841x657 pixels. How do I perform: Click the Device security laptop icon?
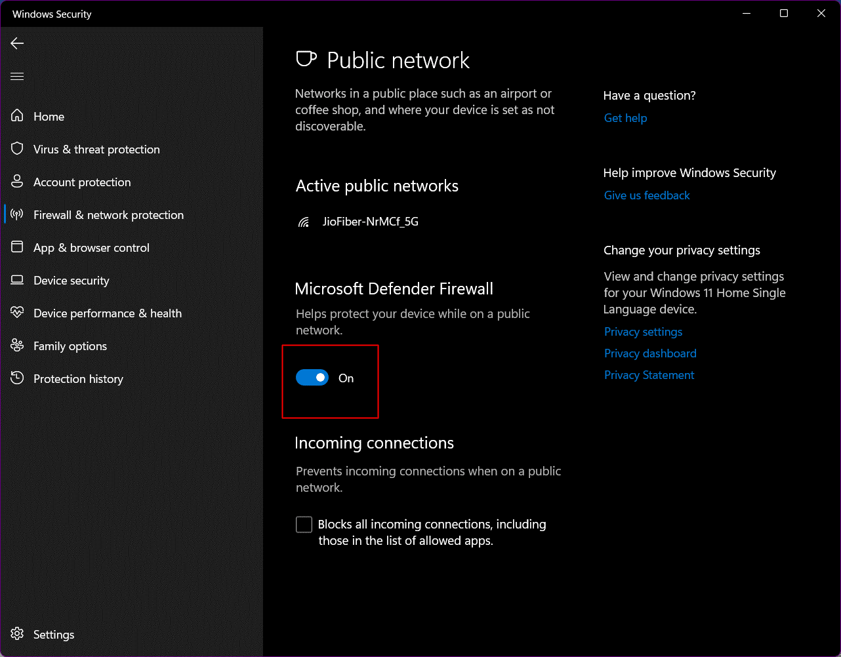click(18, 280)
